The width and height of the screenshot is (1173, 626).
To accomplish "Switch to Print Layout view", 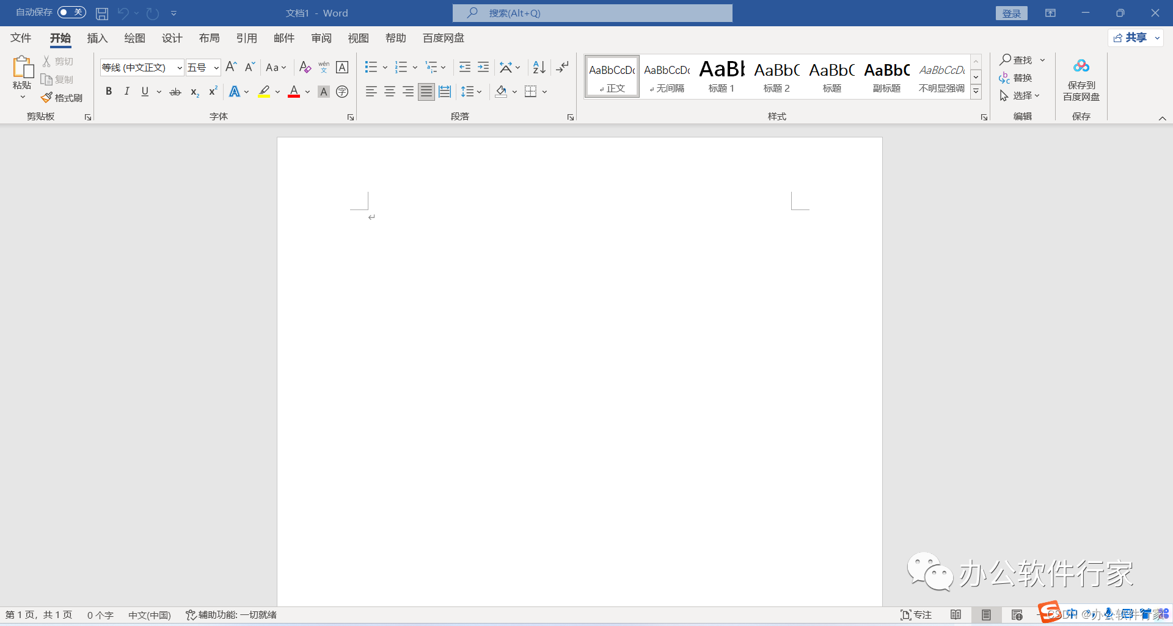I will 986,615.
